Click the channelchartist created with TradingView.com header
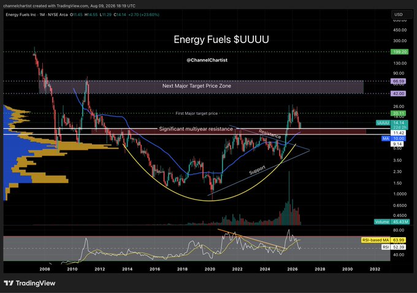The image size is (417, 293). (69, 6)
